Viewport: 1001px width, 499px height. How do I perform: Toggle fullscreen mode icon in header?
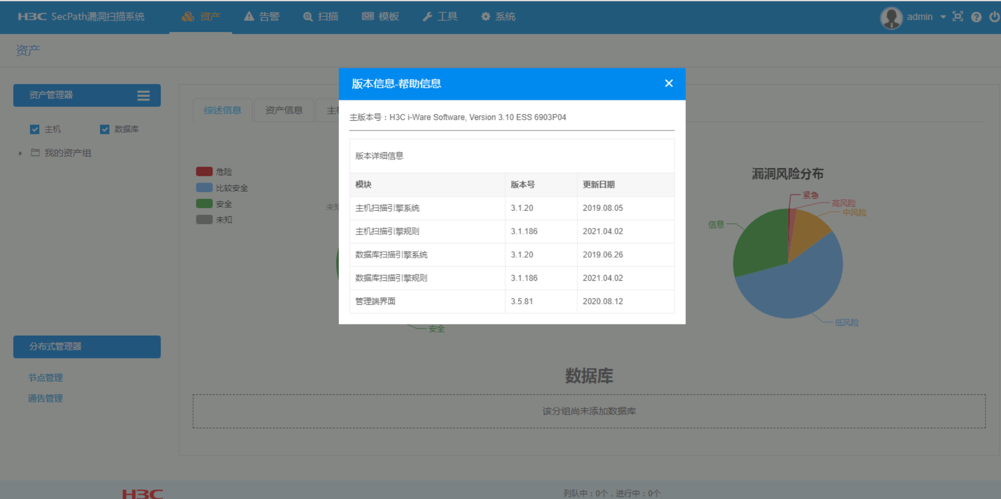[958, 17]
